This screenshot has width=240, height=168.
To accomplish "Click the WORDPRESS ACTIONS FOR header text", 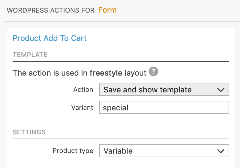I will pyautogui.click(x=50, y=10).
